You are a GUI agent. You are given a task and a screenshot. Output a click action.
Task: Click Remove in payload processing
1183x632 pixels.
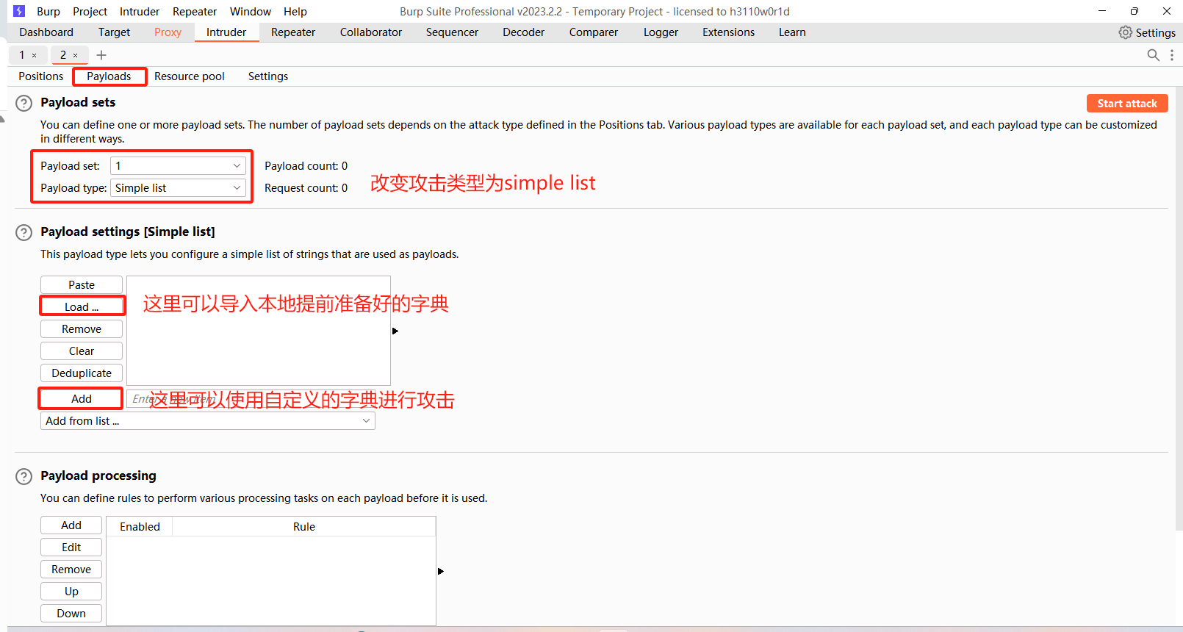[x=71, y=570]
